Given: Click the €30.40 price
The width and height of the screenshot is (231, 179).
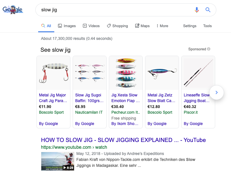Looking at the screenshot, I should click(x=118, y=107).
